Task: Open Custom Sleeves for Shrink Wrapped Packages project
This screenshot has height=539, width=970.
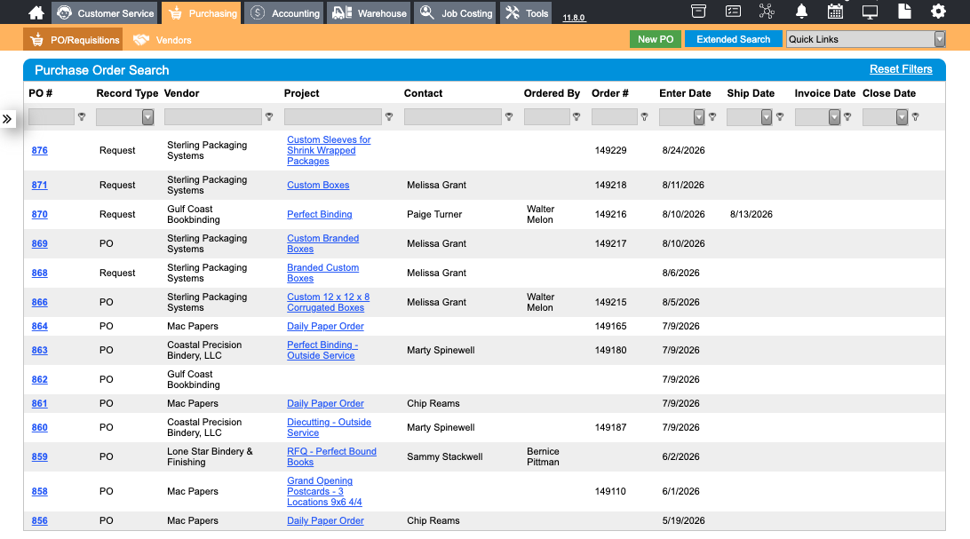Action: point(329,150)
